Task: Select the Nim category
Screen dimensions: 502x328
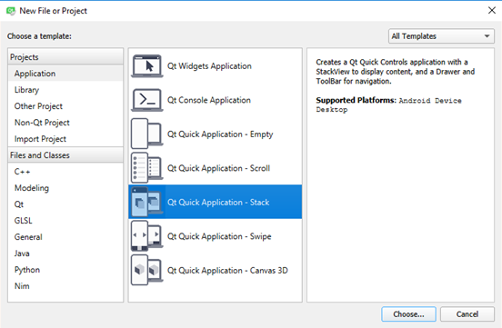Action: [x=65, y=286]
